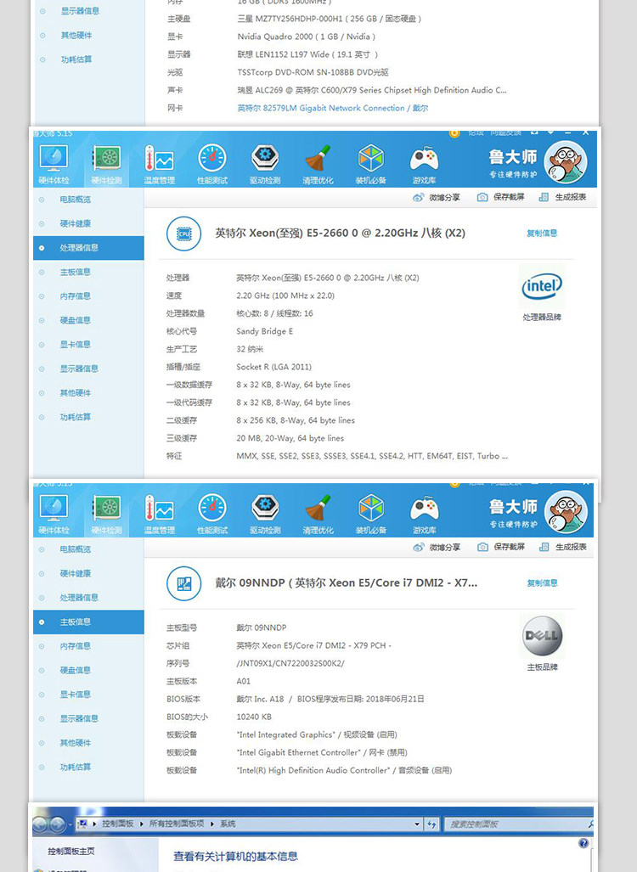Viewport: 637px width, 872px height.
Task: Click 保存截屏 camera in the motherboard info window
Action: pyautogui.click(x=501, y=547)
